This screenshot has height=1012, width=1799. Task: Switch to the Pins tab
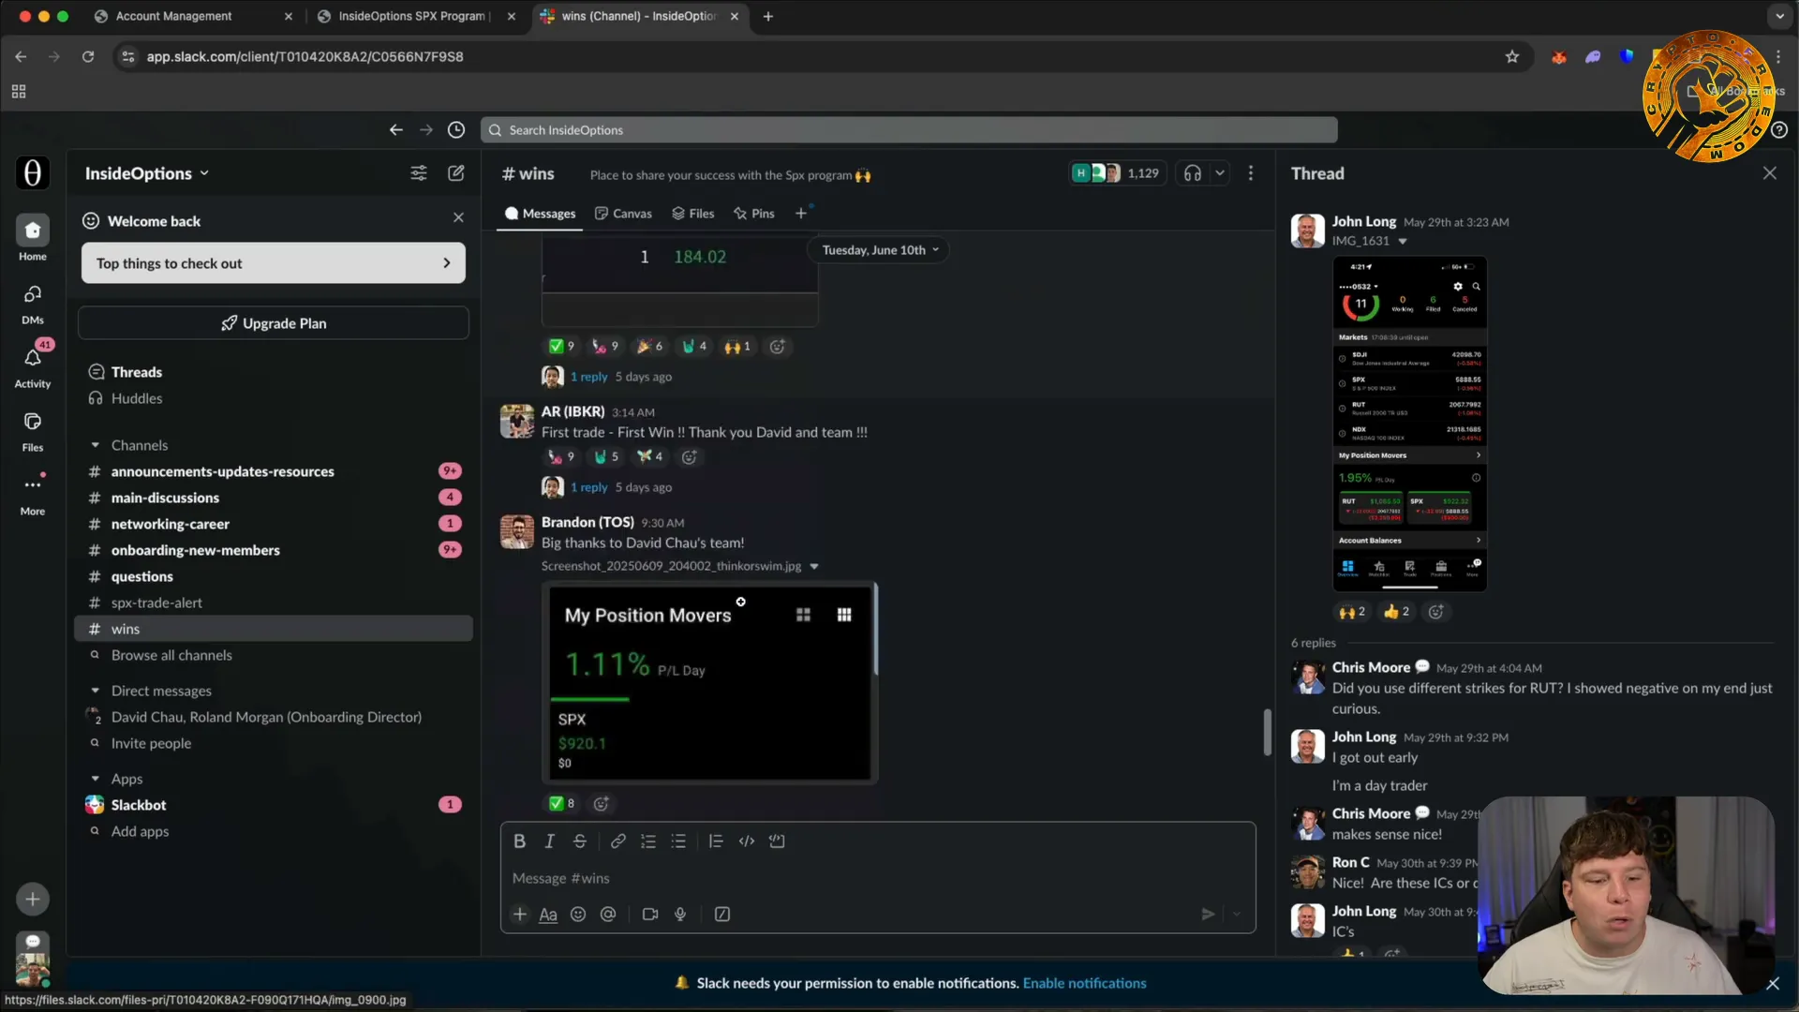(754, 214)
